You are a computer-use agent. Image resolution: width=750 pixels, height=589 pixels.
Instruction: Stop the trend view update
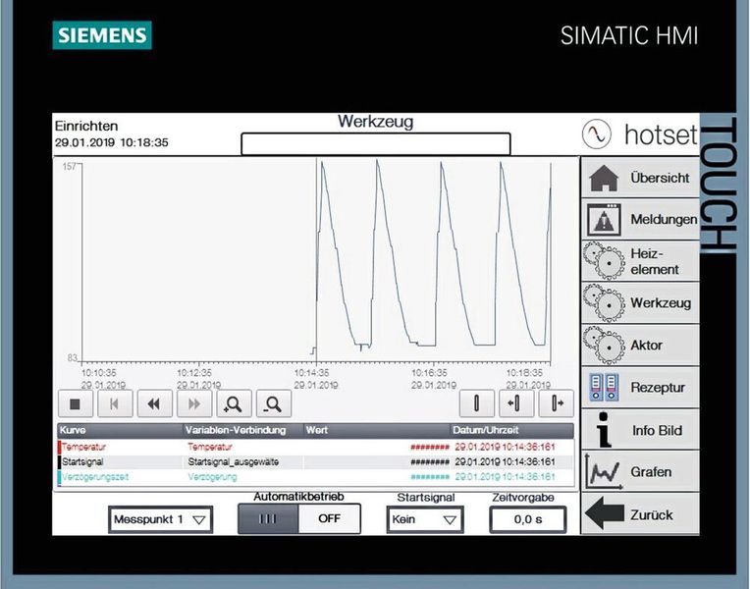tap(75, 403)
